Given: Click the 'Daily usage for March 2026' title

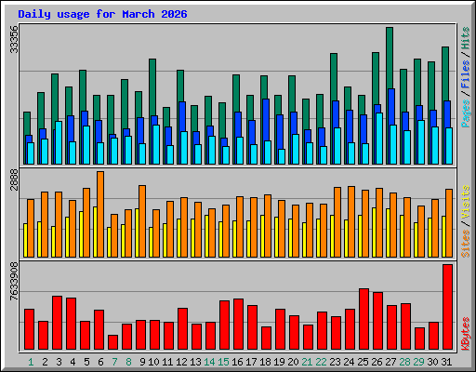Looking at the screenshot, I should [102, 14].
